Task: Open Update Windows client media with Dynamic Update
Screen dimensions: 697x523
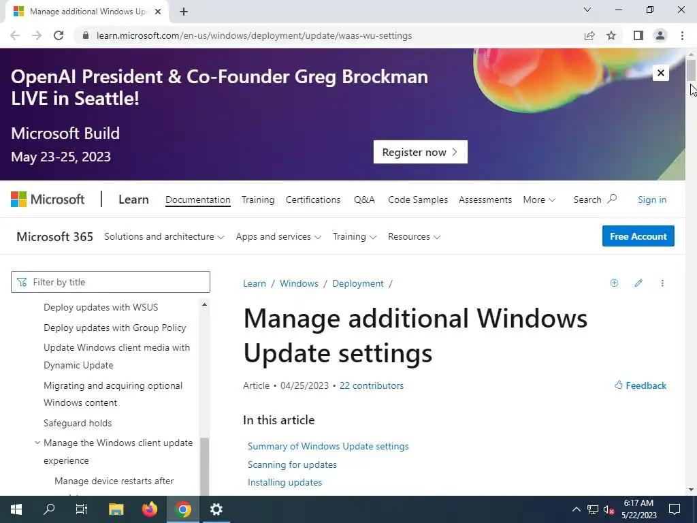Action: [116, 356]
